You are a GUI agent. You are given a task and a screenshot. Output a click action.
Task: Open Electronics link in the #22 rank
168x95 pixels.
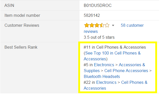point(106,82)
